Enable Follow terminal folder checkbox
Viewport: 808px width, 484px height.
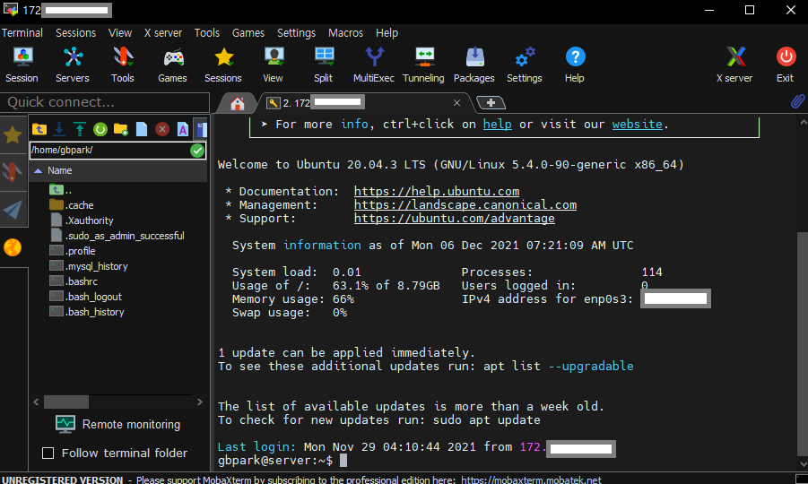[x=48, y=454]
